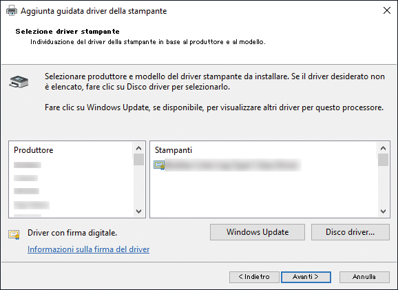
Task: Choose Disco driver... to browse for a driver
Action: coord(350,232)
